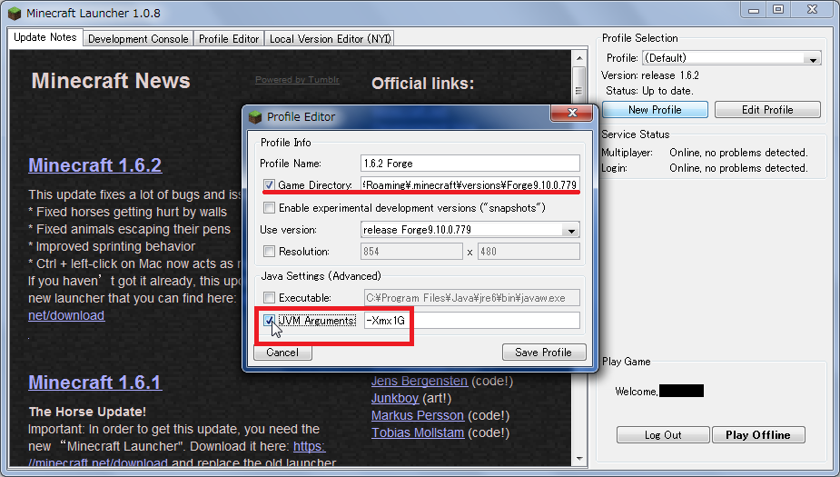
Task: Click the news scrollbar up arrow
Action: (x=578, y=58)
